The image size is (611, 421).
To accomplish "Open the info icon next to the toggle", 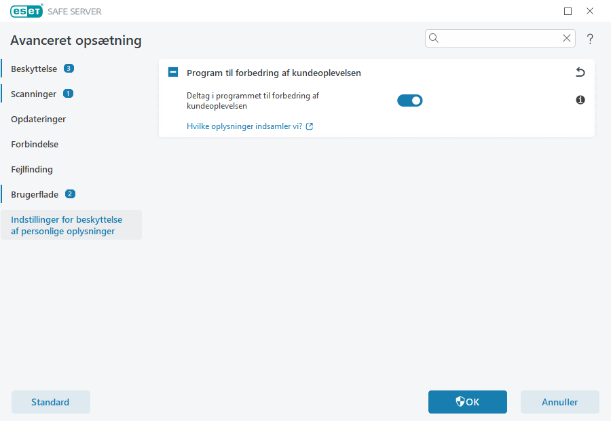I will [x=580, y=100].
